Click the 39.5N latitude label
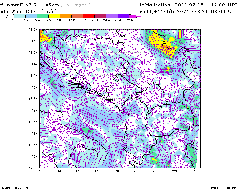The width and height of the screenshot is (247, 190). 33,168
